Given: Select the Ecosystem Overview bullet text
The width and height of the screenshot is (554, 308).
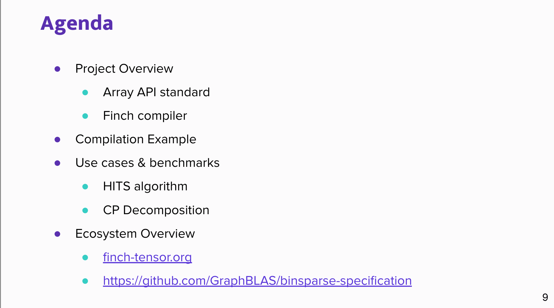Looking at the screenshot, I should (135, 234).
